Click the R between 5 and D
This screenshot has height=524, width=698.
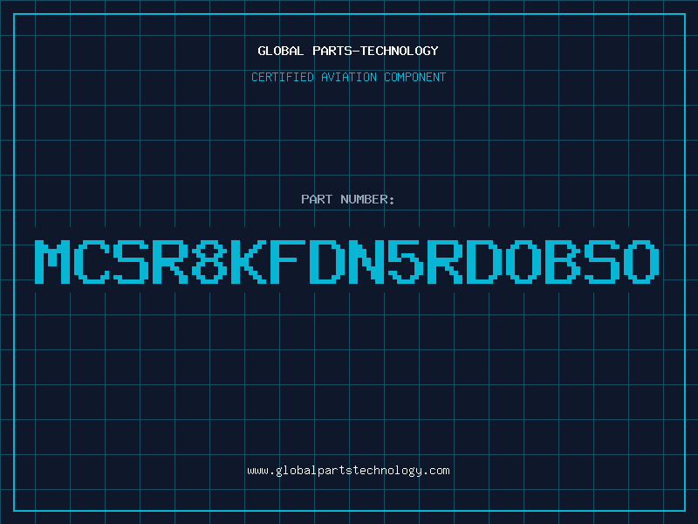pyautogui.click(x=444, y=261)
